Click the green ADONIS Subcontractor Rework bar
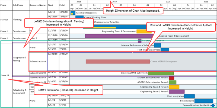The height and width of the screenshot is (108, 217). [x=173, y=82]
